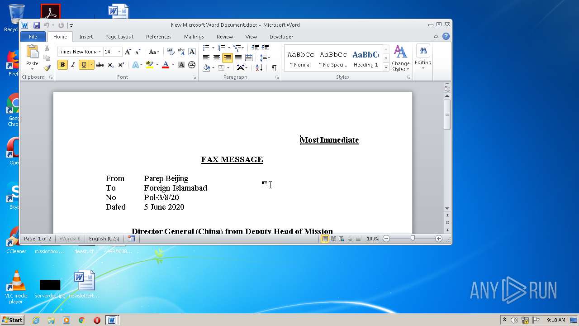Click Increase Indent icon
This screenshot has height=326, width=579.
tap(266, 48)
